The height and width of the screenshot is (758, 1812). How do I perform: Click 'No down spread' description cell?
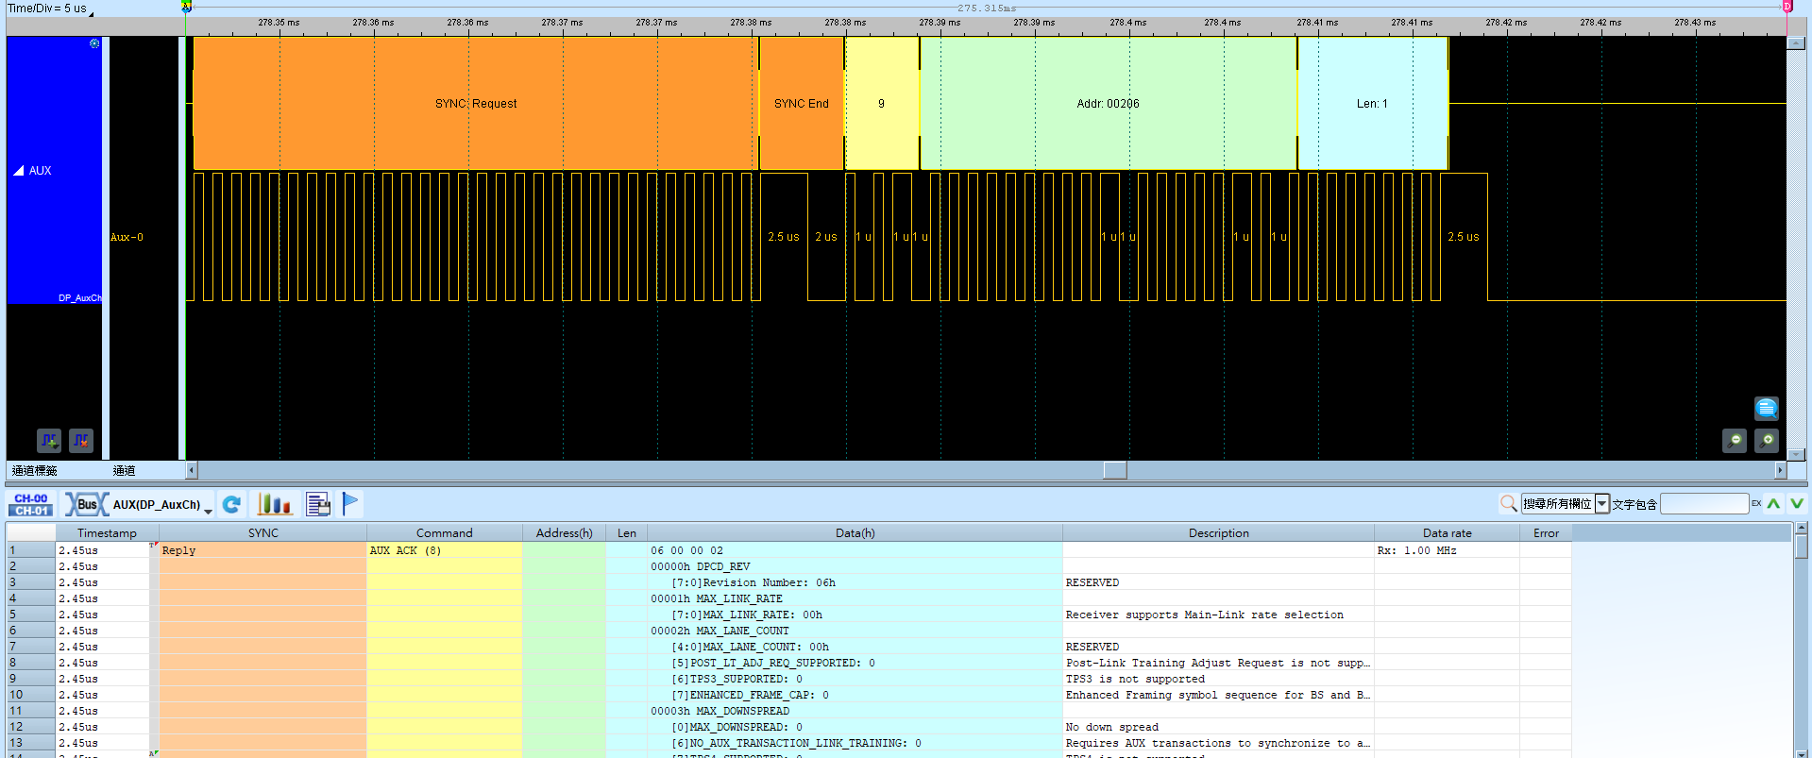tap(1219, 727)
